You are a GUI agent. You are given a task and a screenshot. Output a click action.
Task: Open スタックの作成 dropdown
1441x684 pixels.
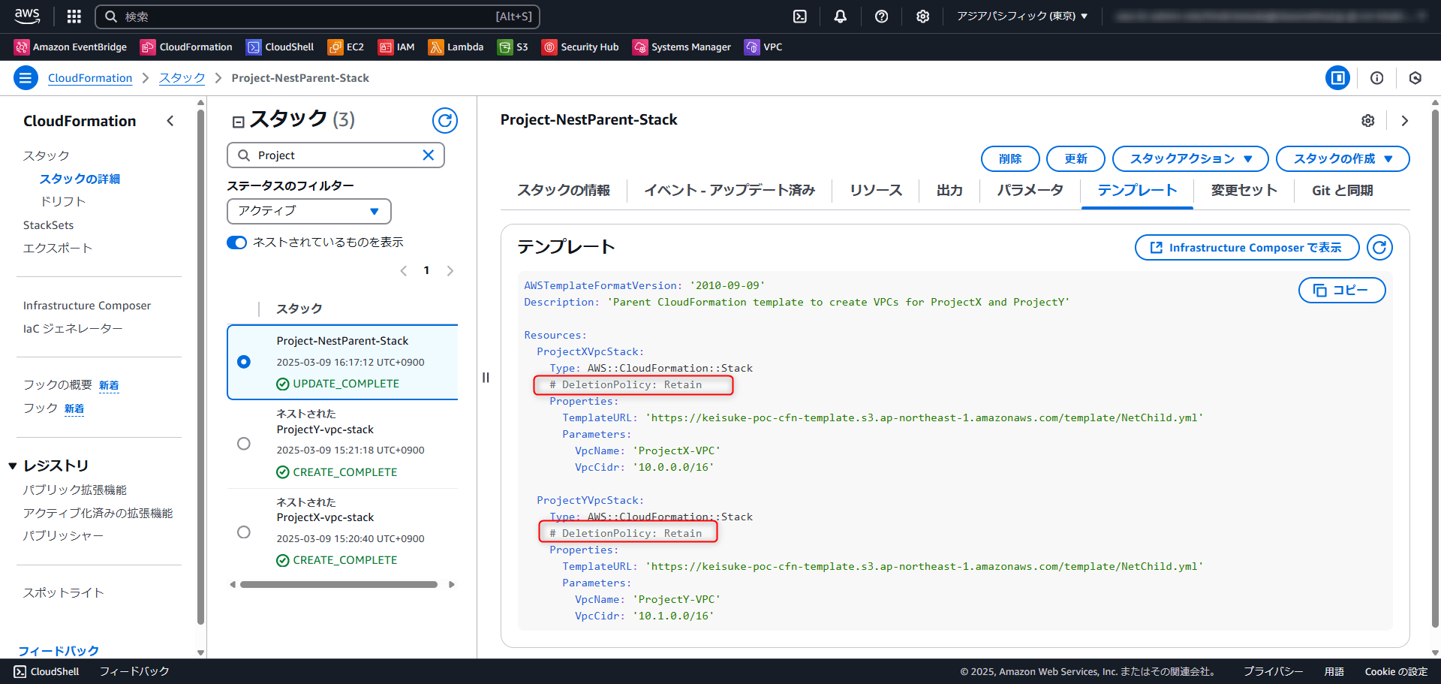pos(1343,158)
